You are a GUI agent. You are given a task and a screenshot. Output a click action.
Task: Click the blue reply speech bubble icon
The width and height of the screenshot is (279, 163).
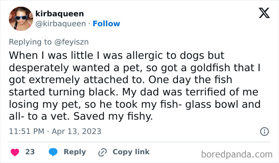point(53,152)
